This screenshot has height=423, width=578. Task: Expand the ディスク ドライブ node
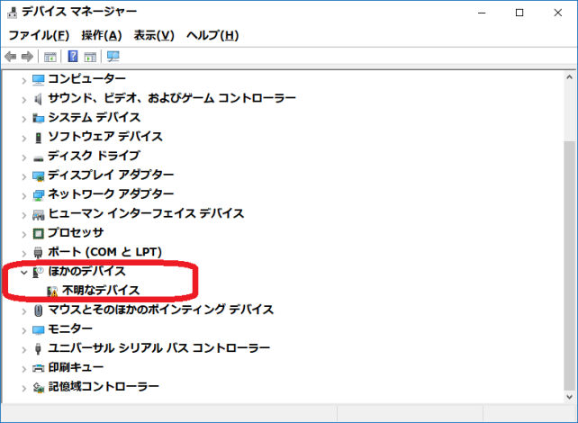[24, 157]
